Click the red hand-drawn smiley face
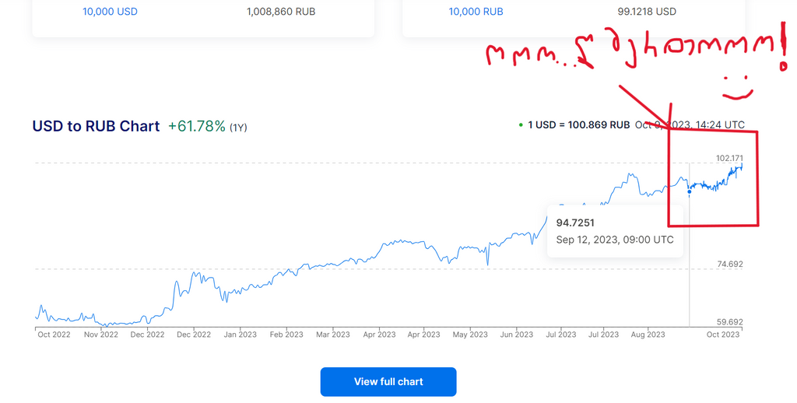The width and height of the screenshot is (797, 403). click(736, 87)
